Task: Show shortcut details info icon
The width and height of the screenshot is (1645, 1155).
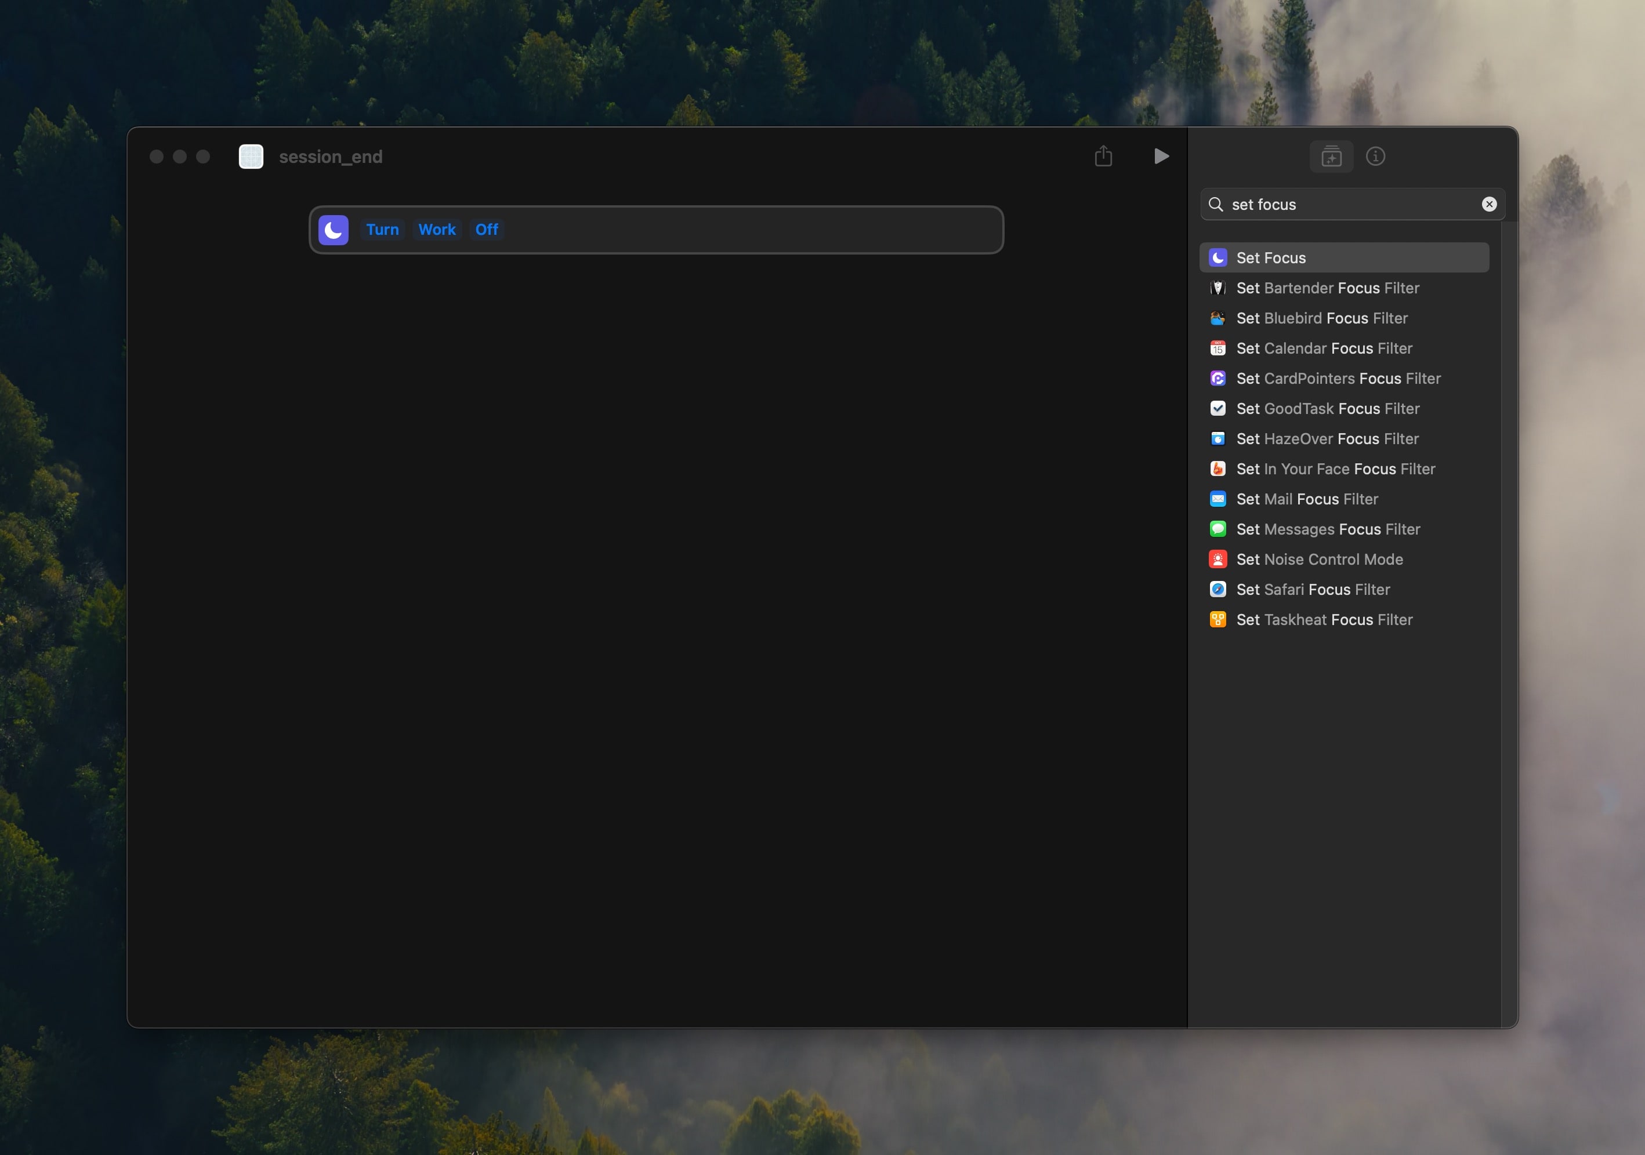Action: [x=1375, y=156]
